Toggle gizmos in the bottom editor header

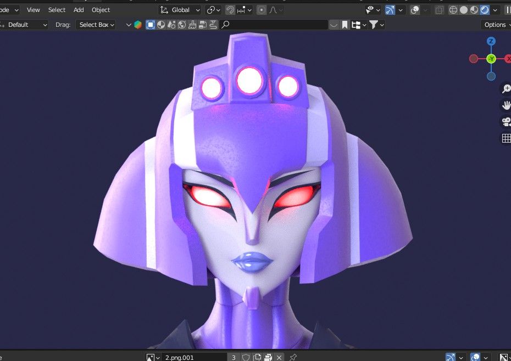coord(451,357)
